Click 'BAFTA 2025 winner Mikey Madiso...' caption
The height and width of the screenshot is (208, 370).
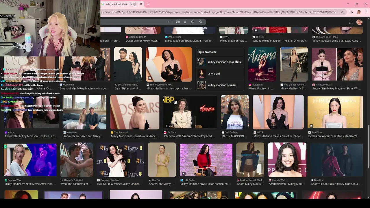tap(119, 184)
